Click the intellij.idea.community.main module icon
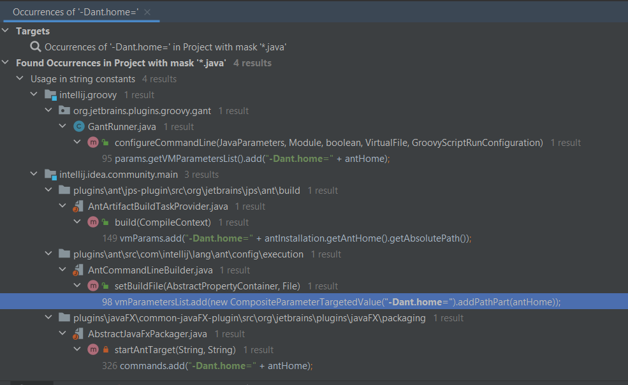 click(x=50, y=175)
